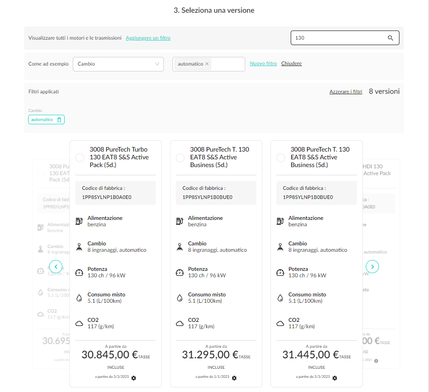Select the Active Business radio priced 31.445,00 €
The height and width of the screenshot is (392, 429).
tap(281, 158)
